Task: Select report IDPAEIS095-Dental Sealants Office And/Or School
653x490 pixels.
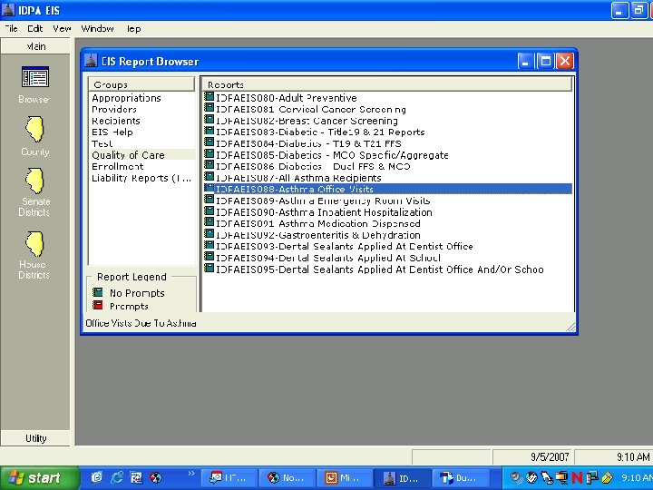Action: (379, 269)
